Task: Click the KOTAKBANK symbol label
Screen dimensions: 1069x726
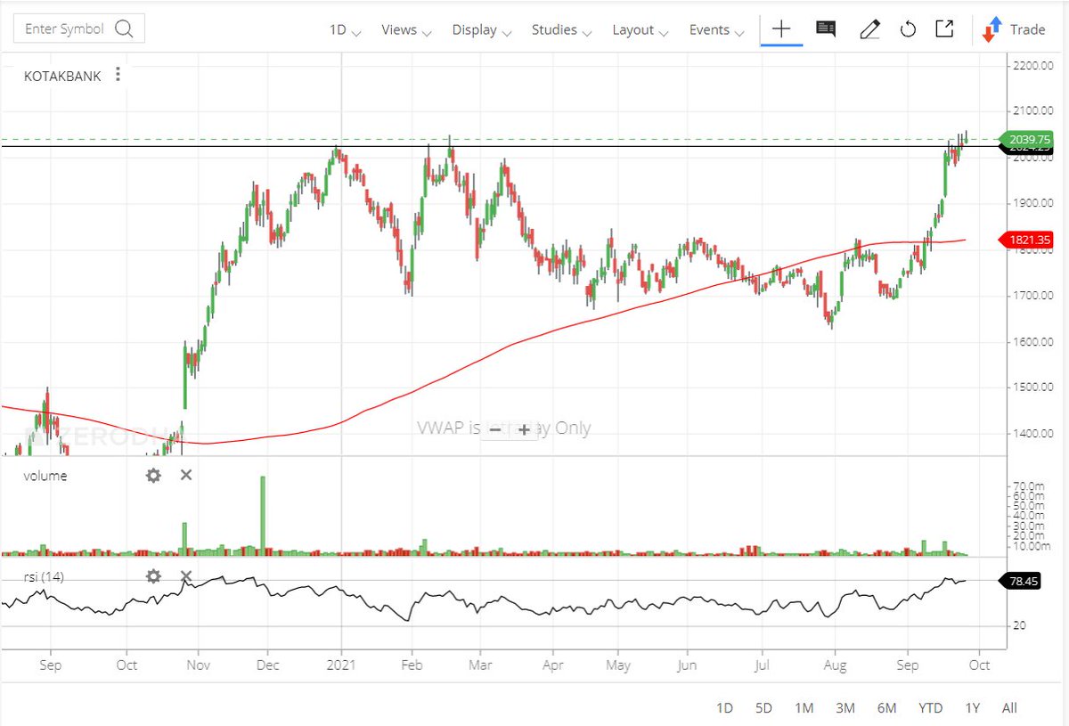Action: coord(62,77)
